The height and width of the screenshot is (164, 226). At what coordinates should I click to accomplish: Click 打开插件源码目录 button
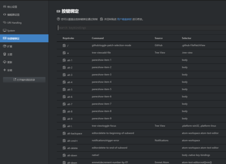(24, 80)
